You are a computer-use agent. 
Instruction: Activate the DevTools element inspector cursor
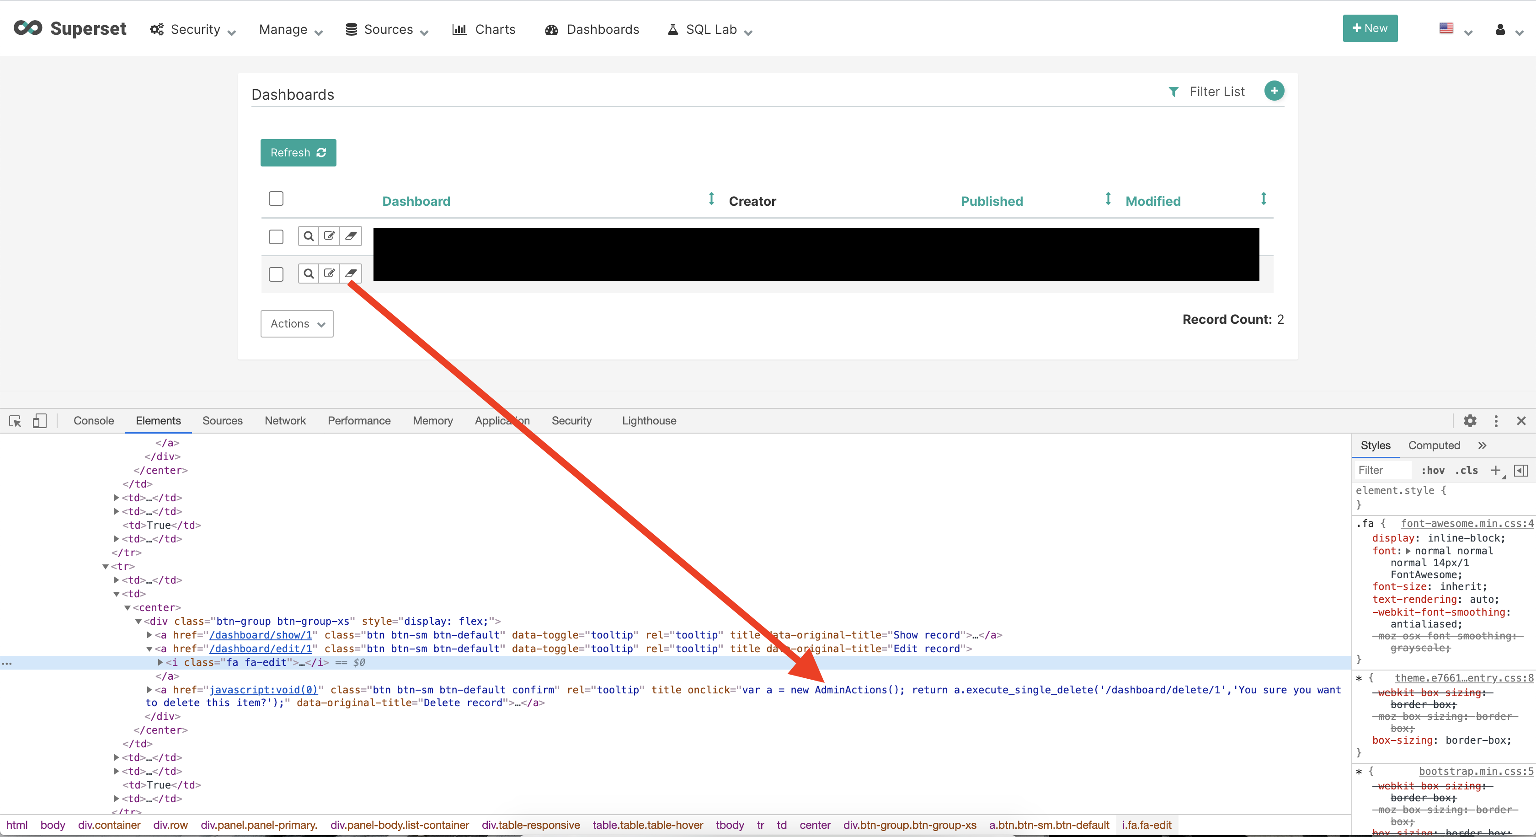pos(15,421)
